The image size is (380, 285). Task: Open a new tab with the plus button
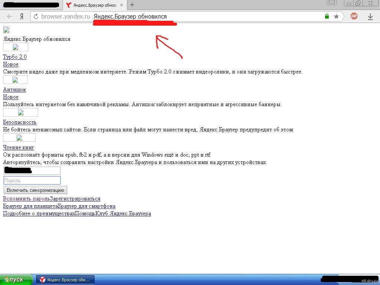[x=132, y=5]
